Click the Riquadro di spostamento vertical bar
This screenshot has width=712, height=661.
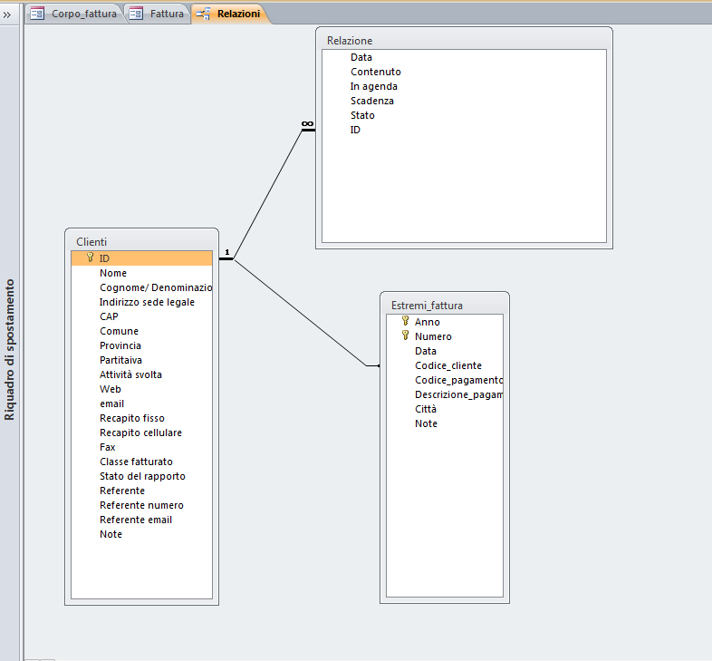pos(10,350)
